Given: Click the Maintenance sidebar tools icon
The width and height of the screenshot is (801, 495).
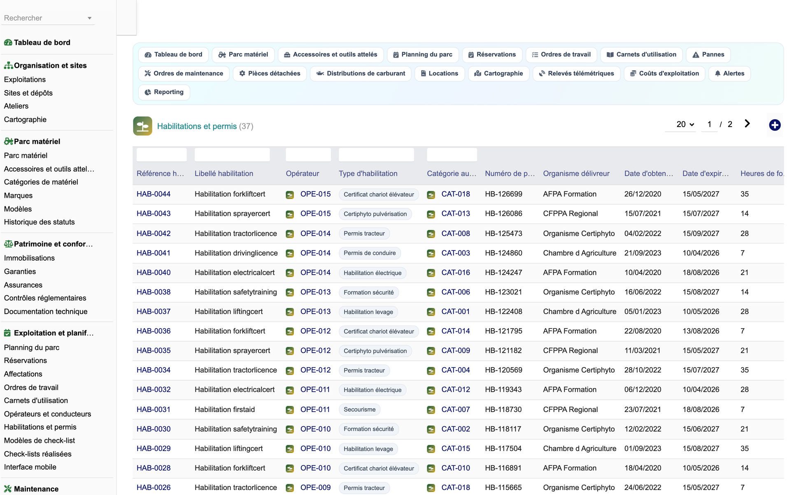Looking at the screenshot, I should click(x=8, y=489).
